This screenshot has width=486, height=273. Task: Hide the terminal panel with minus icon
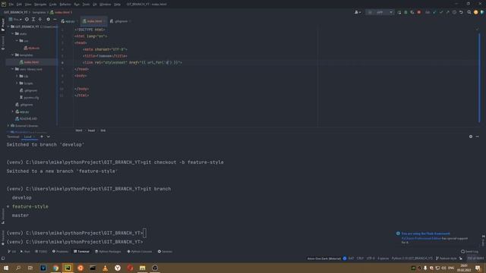(478, 136)
